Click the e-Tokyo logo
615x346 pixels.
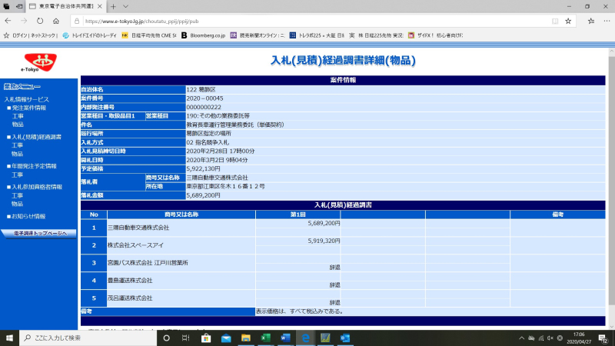click(x=34, y=62)
